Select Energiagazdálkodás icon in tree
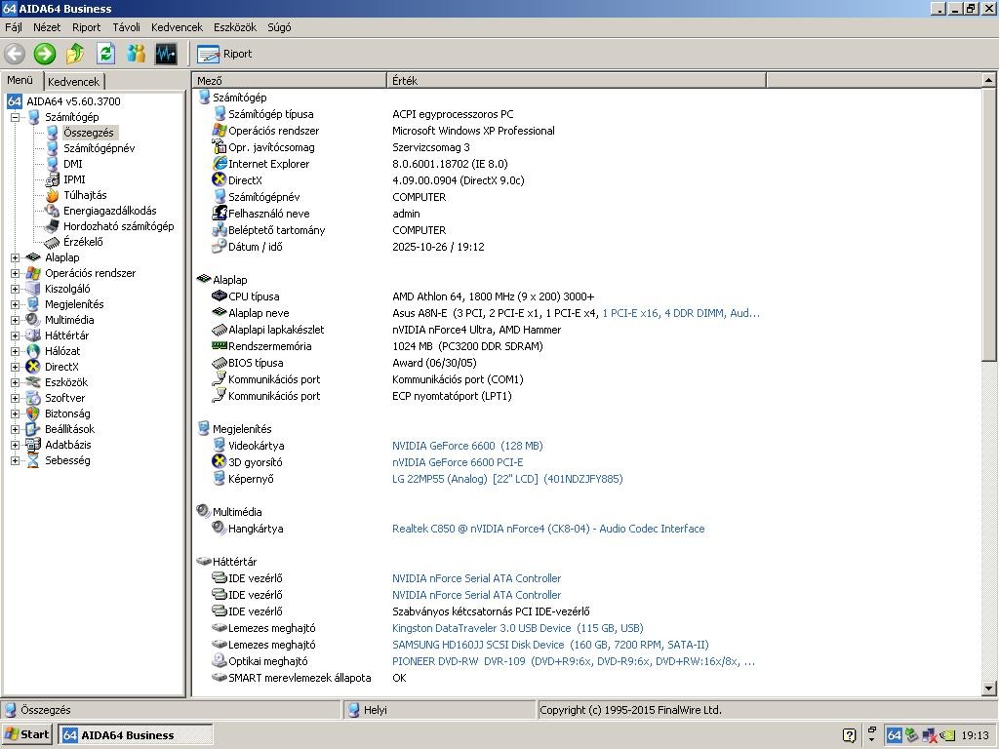Screen dimensions: 999x749 click(x=53, y=211)
